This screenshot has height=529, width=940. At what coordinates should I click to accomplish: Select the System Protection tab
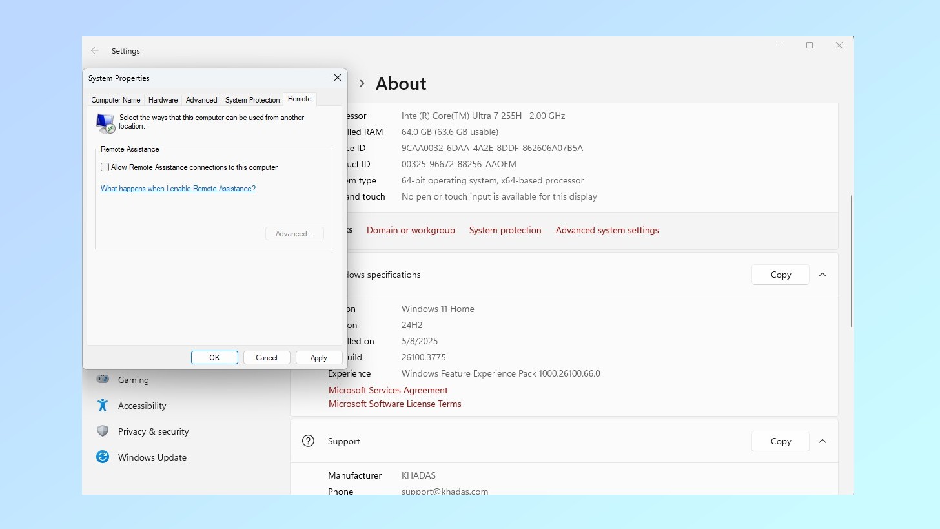click(252, 99)
